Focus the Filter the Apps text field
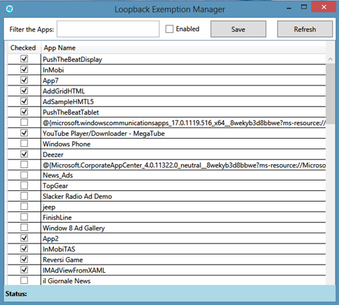The width and height of the screenshot is (339, 305). (108, 29)
